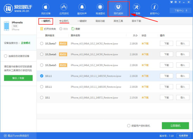Click 导入 for 14B150 firmware
193x139 pixels.
pos(183,76)
